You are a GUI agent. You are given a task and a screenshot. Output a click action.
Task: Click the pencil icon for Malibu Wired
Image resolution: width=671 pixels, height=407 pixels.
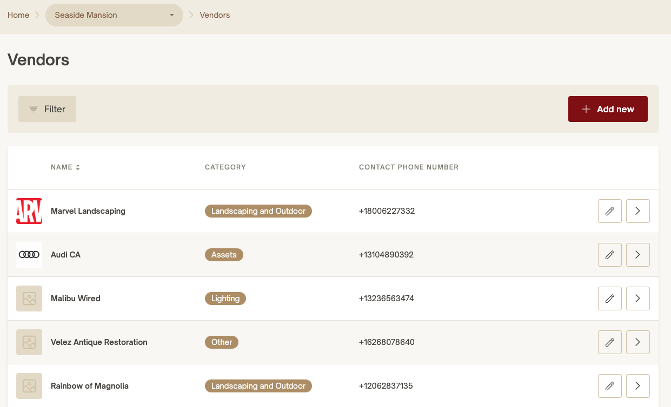tap(609, 299)
